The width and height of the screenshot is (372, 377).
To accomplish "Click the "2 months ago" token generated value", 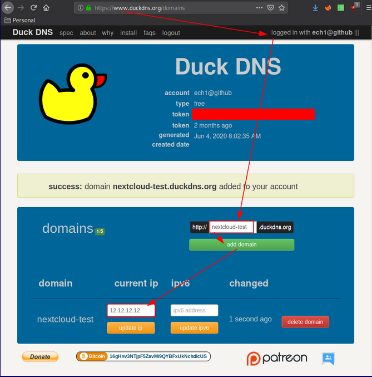I will 213,125.
